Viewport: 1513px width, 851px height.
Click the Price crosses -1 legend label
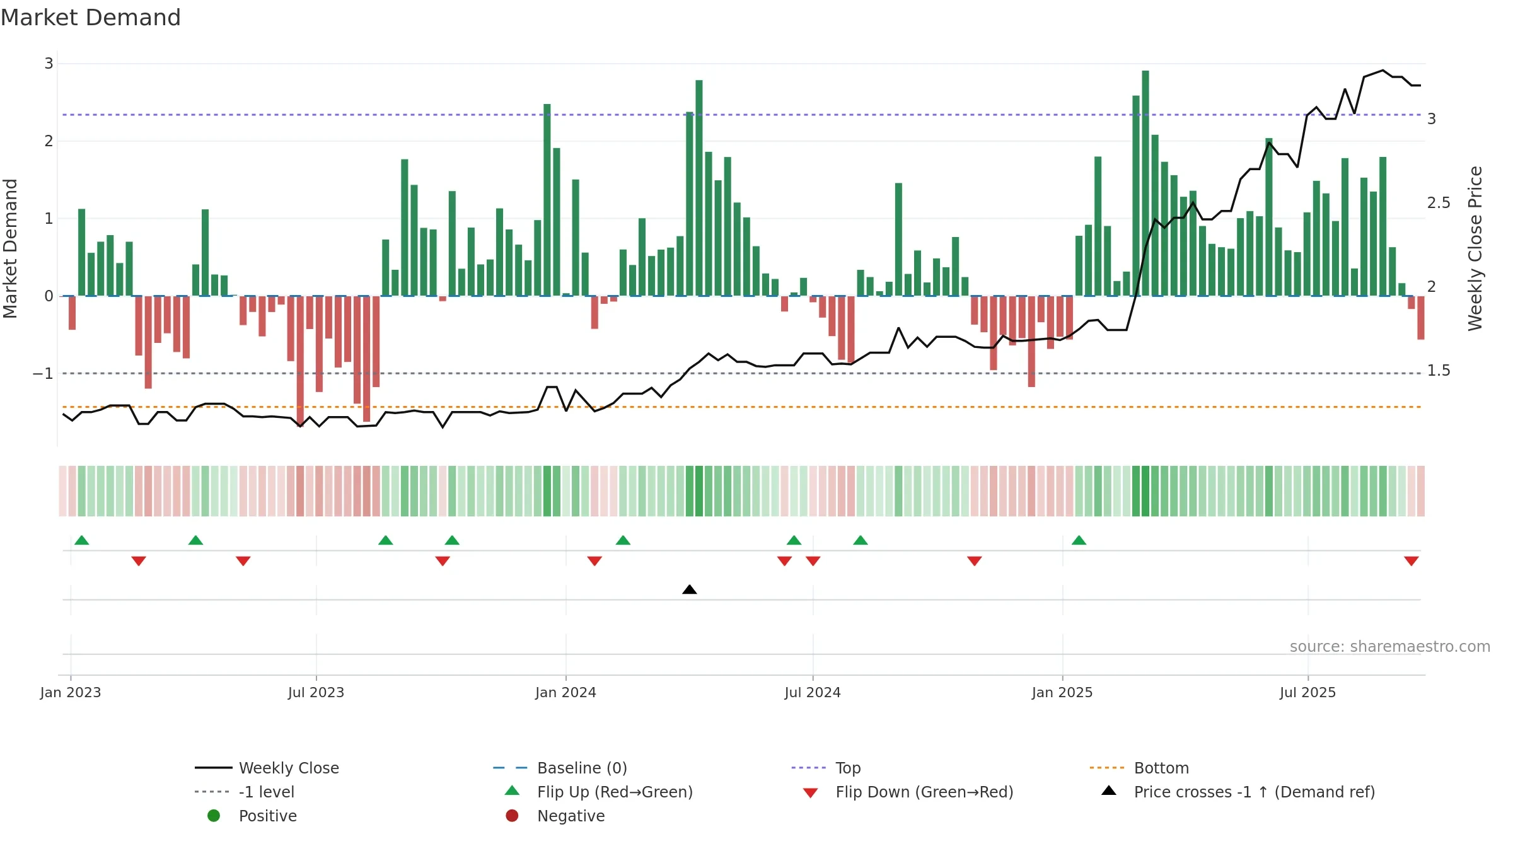pos(1255,792)
